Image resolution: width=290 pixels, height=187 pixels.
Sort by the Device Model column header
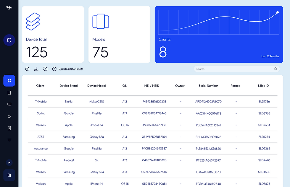96,86
